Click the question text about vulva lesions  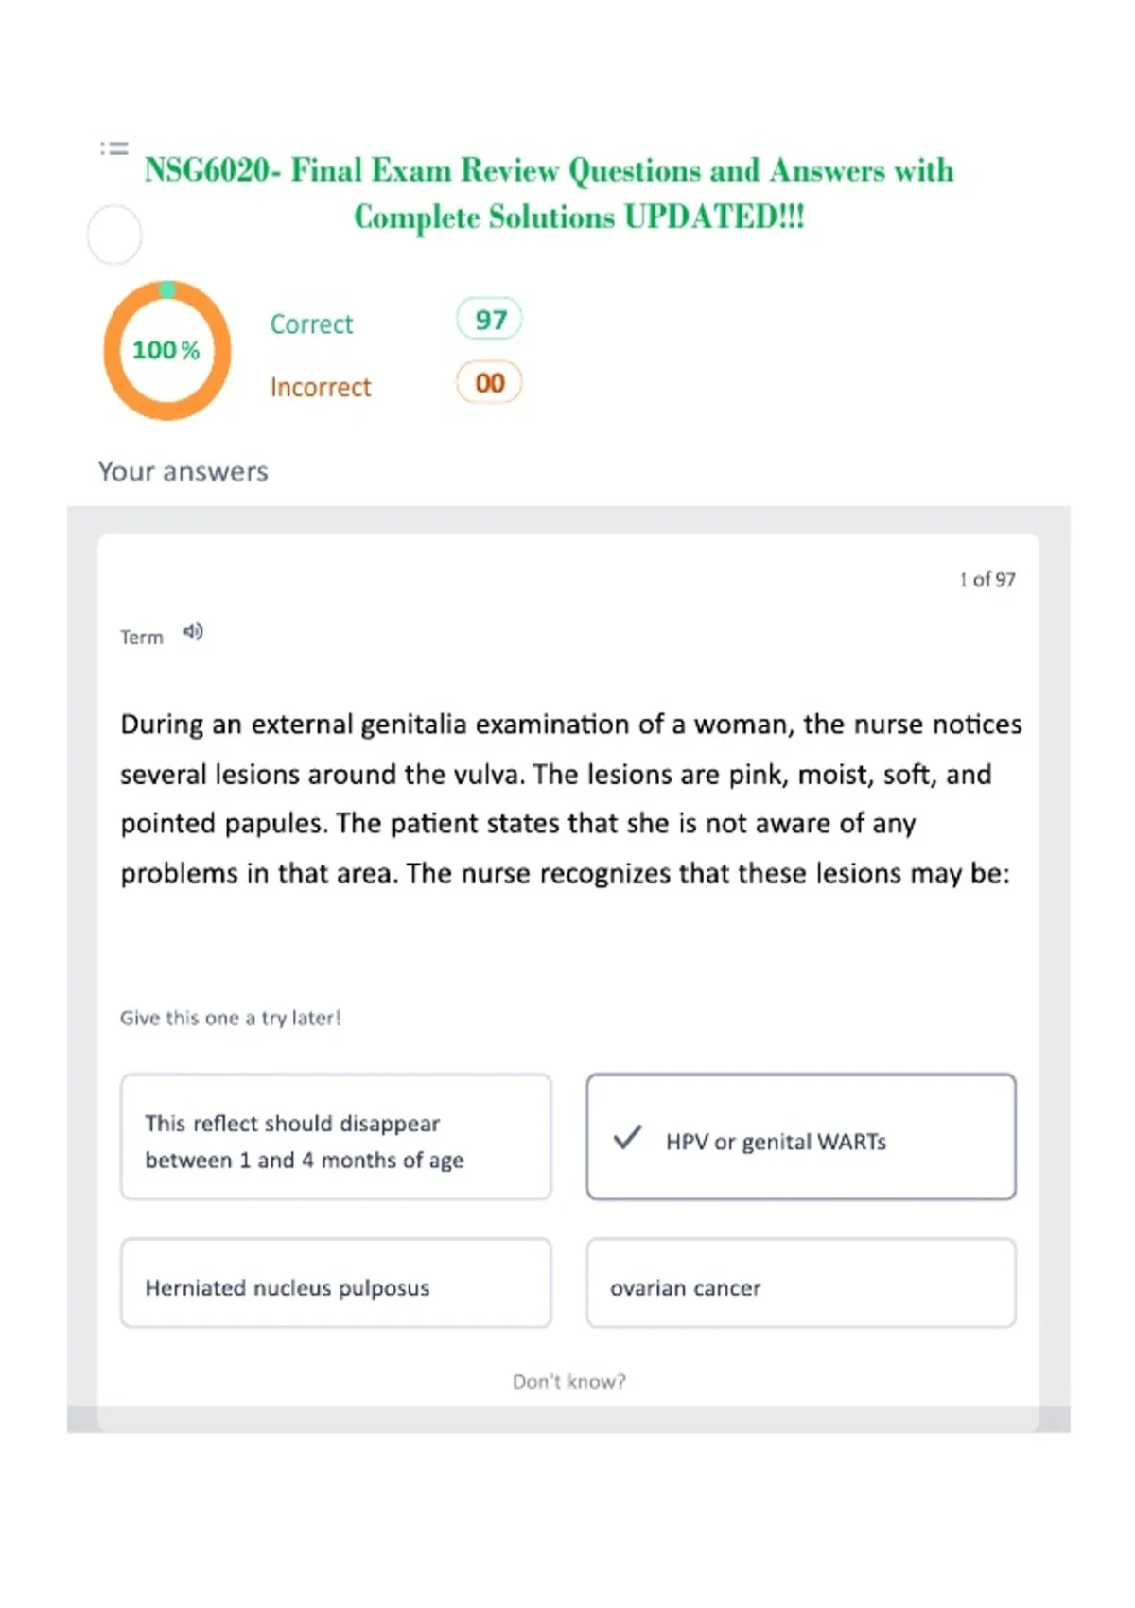(570, 798)
